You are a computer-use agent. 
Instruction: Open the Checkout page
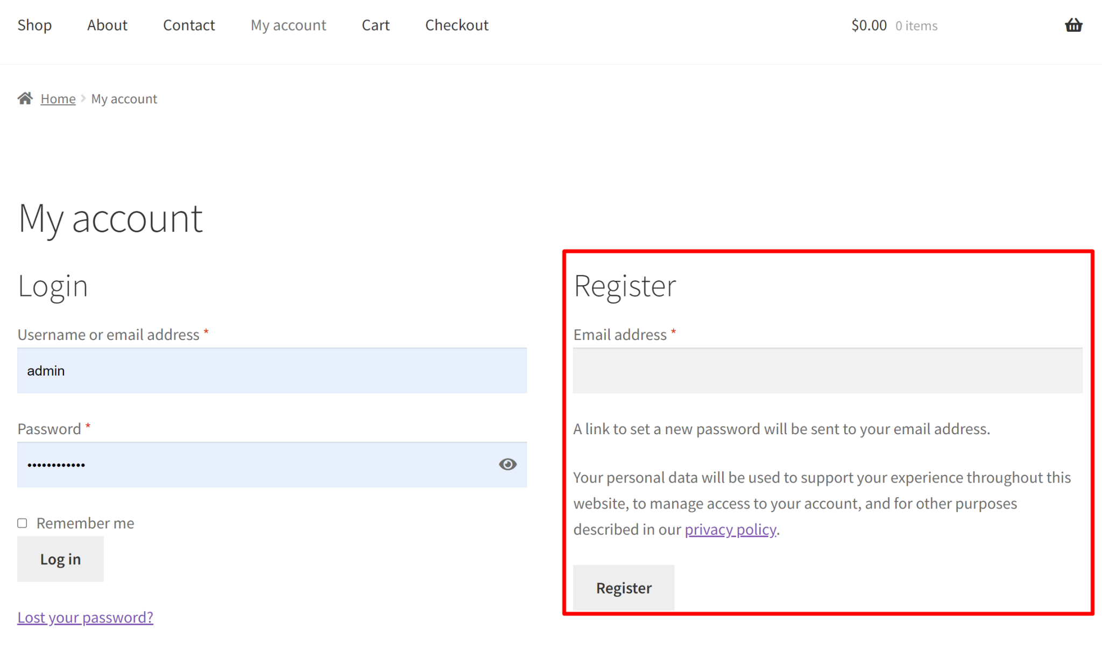click(457, 25)
